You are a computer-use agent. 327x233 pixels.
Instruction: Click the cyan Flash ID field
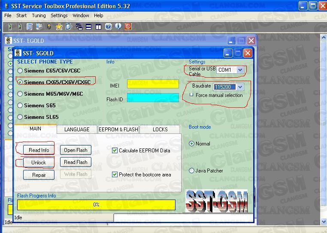pyautogui.click(x=153, y=98)
